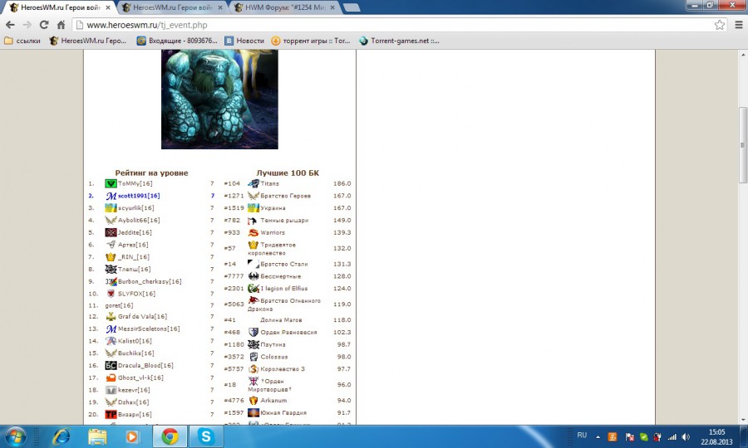The image size is (748, 448).
Task: Open the Windows Start menu
Action: pyautogui.click(x=15, y=436)
